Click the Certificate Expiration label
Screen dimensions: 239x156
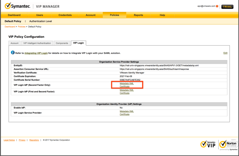point(25,77)
